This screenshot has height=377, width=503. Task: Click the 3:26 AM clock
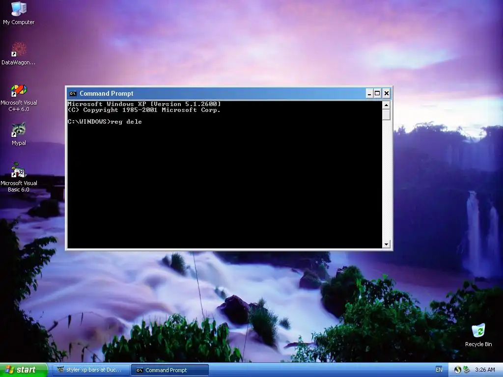coord(485,370)
